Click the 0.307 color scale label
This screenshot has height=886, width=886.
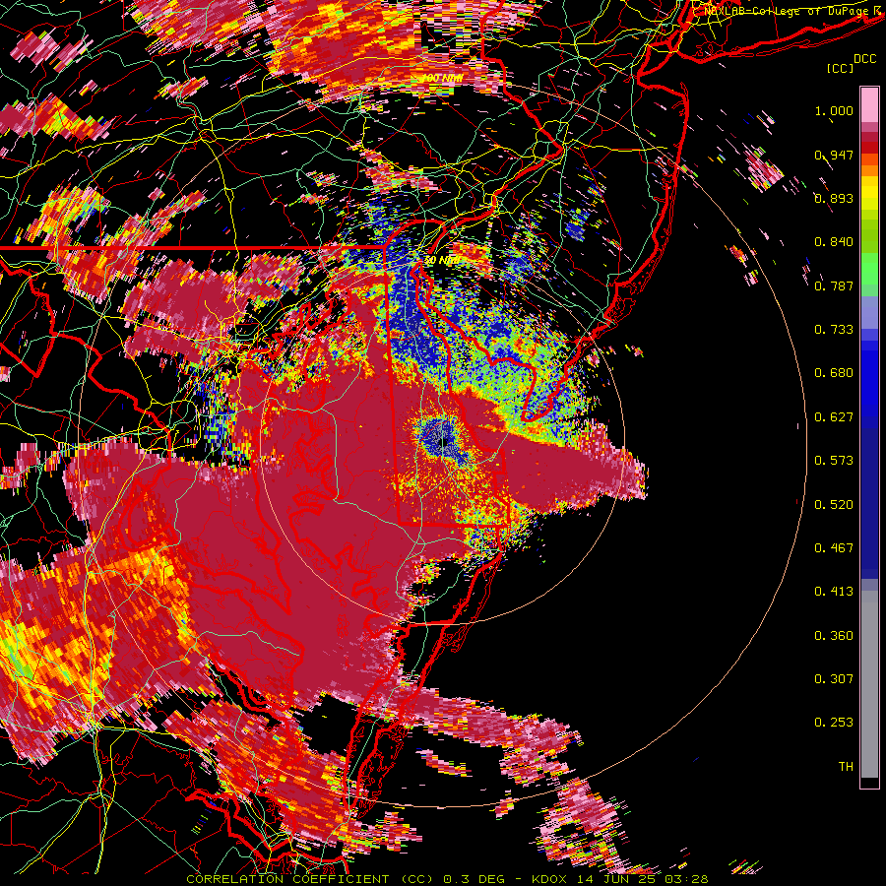click(x=834, y=679)
